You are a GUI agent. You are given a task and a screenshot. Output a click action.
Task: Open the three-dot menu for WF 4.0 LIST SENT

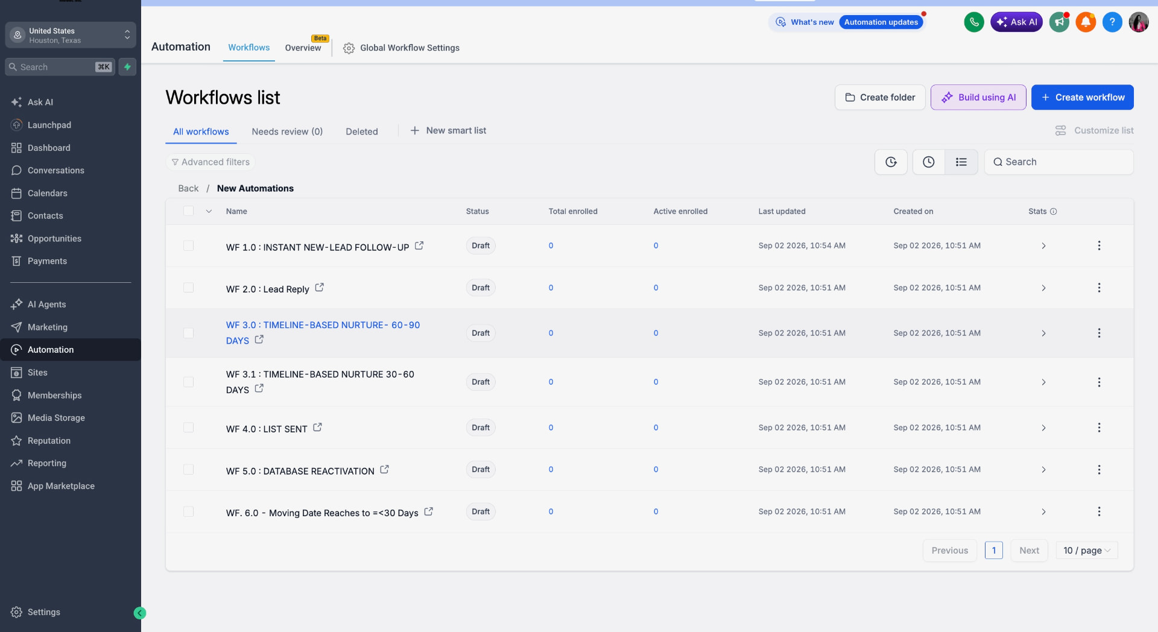tap(1099, 428)
